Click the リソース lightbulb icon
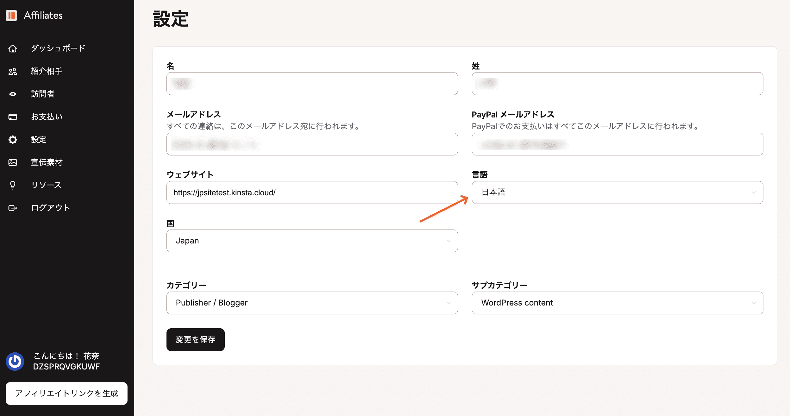 [x=13, y=185]
